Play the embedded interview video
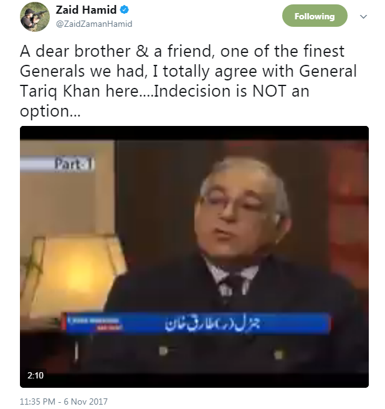Screen dimensions: 385x409 click(194, 257)
